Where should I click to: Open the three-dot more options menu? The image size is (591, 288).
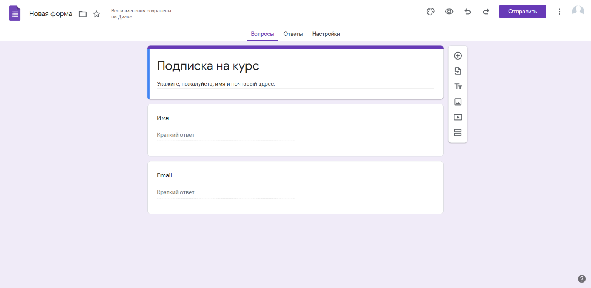pos(559,12)
